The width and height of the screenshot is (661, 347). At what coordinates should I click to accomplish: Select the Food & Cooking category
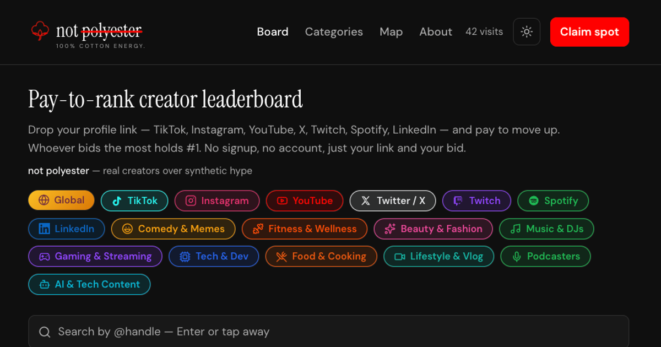(x=321, y=256)
